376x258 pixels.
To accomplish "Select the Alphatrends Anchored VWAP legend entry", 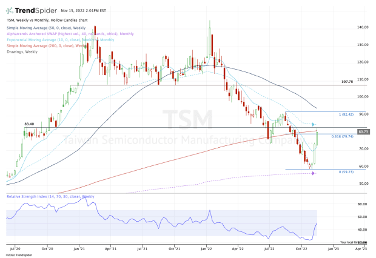I will pyautogui.click(x=70, y=34).
